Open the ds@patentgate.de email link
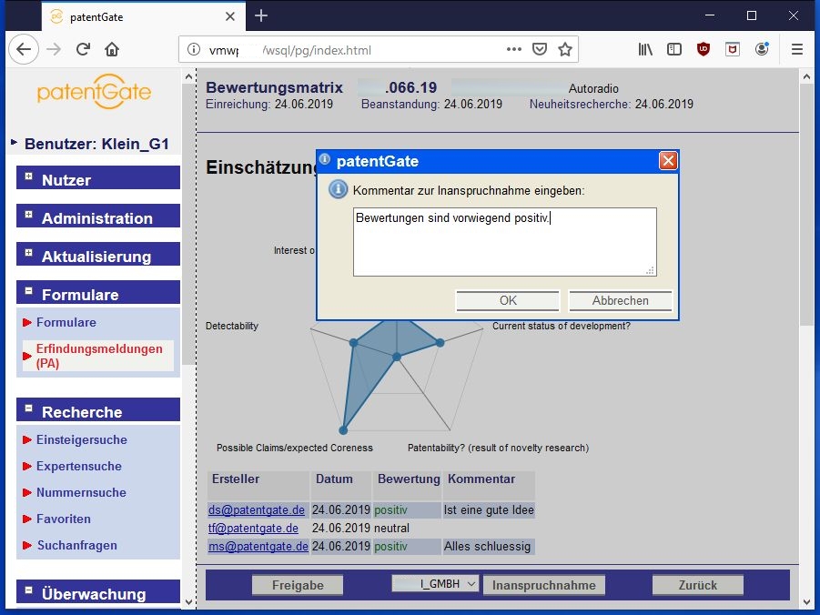820x615 pixels. (x=257, y=509)
